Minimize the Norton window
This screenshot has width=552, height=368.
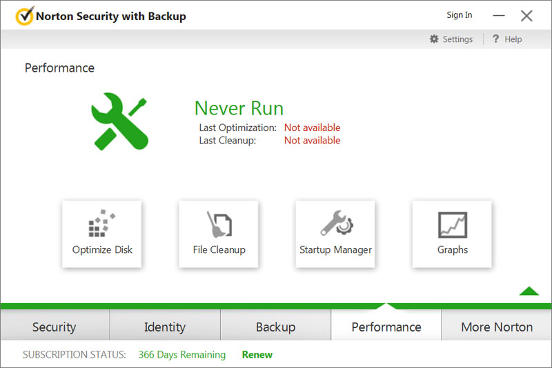pos(498,15)
